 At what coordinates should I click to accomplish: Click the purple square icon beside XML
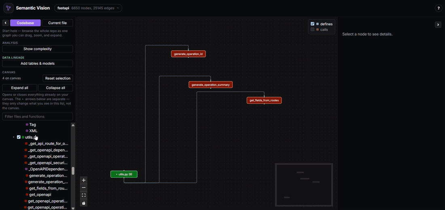point(27,131)
